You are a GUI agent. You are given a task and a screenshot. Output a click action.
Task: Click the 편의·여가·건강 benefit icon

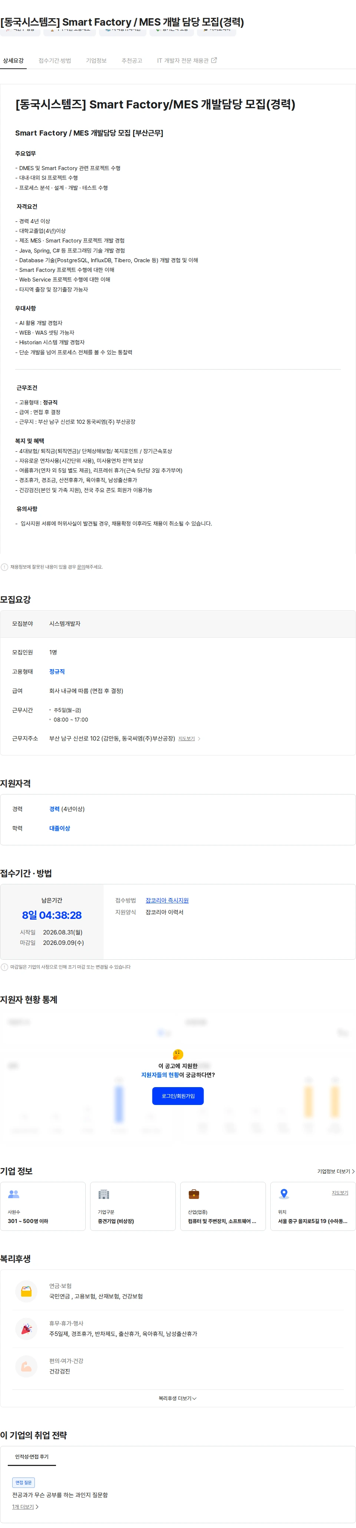tap(27, 1366)
